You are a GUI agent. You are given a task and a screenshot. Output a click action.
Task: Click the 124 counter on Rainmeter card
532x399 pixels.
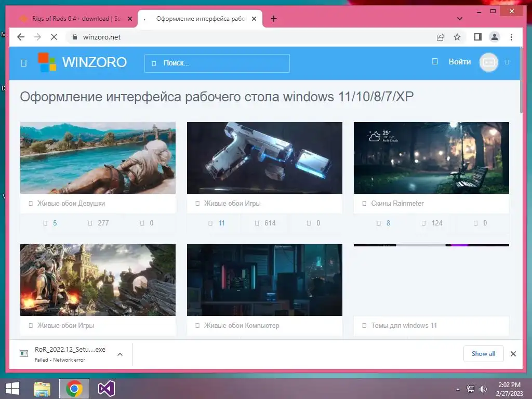[437, 223]
